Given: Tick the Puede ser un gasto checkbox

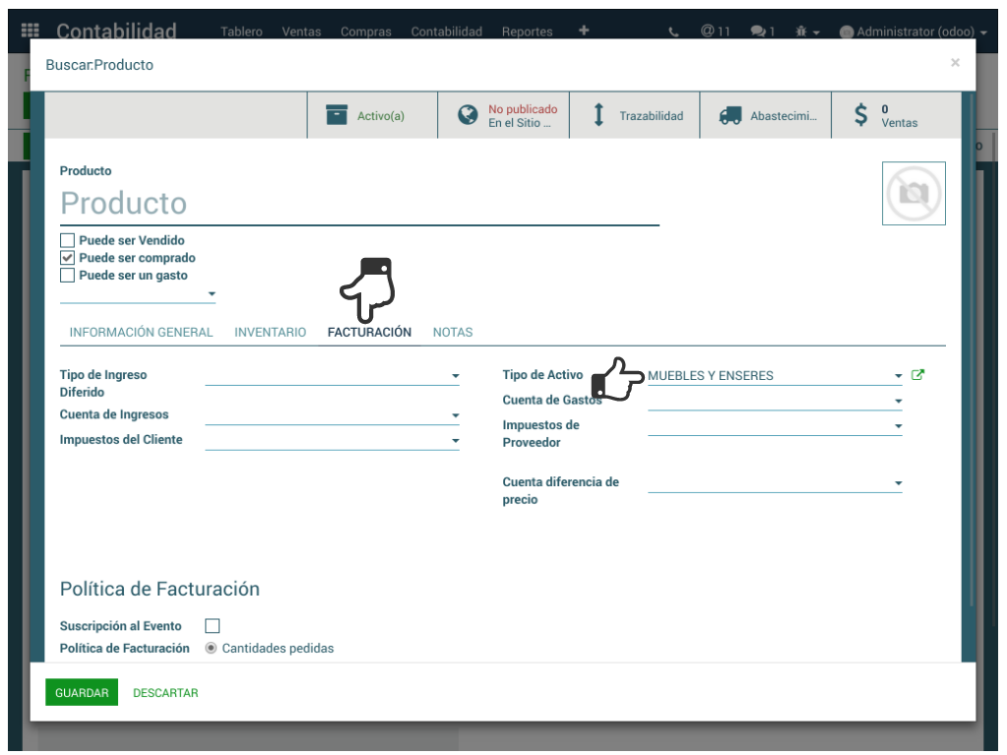Looking at the screenshot, I should tap(68, 276).
